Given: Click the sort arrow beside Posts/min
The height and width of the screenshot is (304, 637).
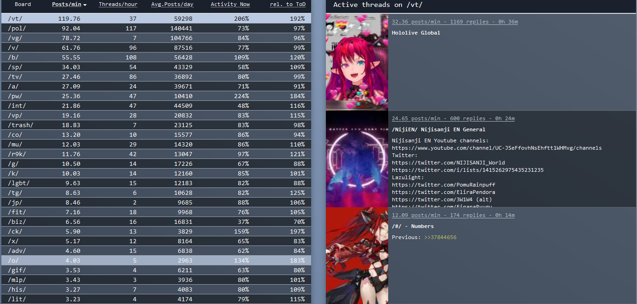Looking at the screenshot, I should coord(85,5).
